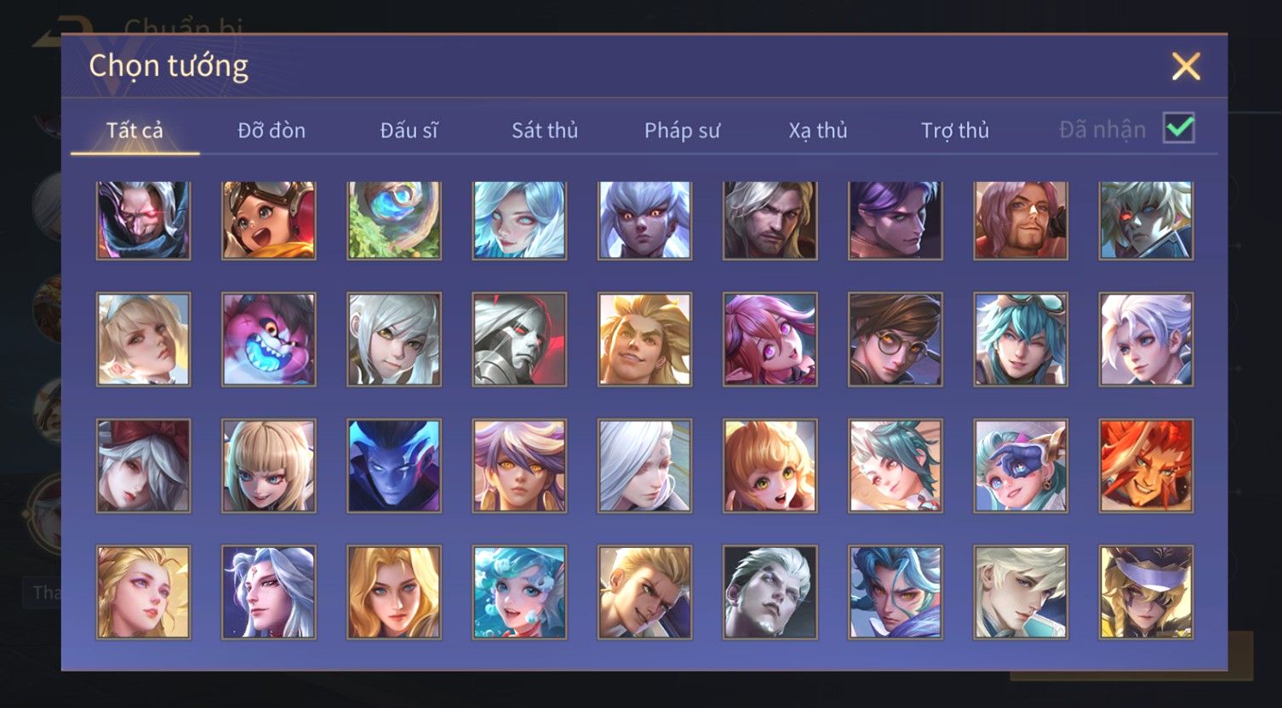Open the Sát thủ tab
The height and width of the screenshot is (708, 1282).
545,130
